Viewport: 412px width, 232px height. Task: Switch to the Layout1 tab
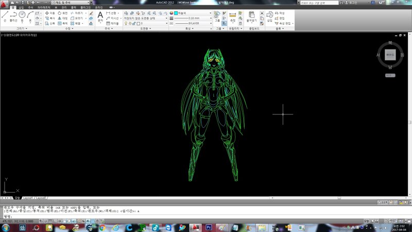(28, 198)
